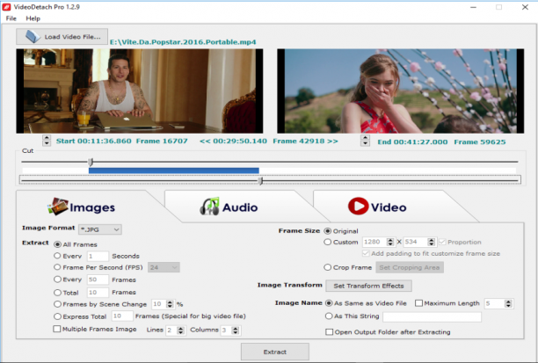Click the VideoDetach Pro app icon in title bar
Screen dimensions: 538x363
[6, 7]
